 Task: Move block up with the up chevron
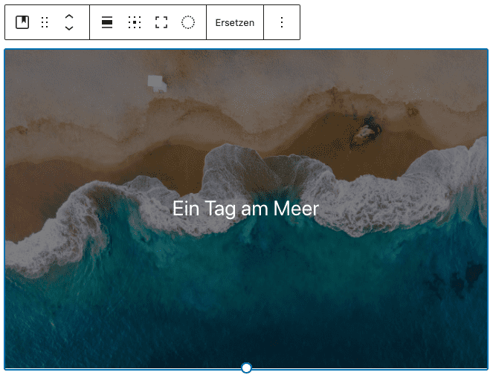click(69, 17)
